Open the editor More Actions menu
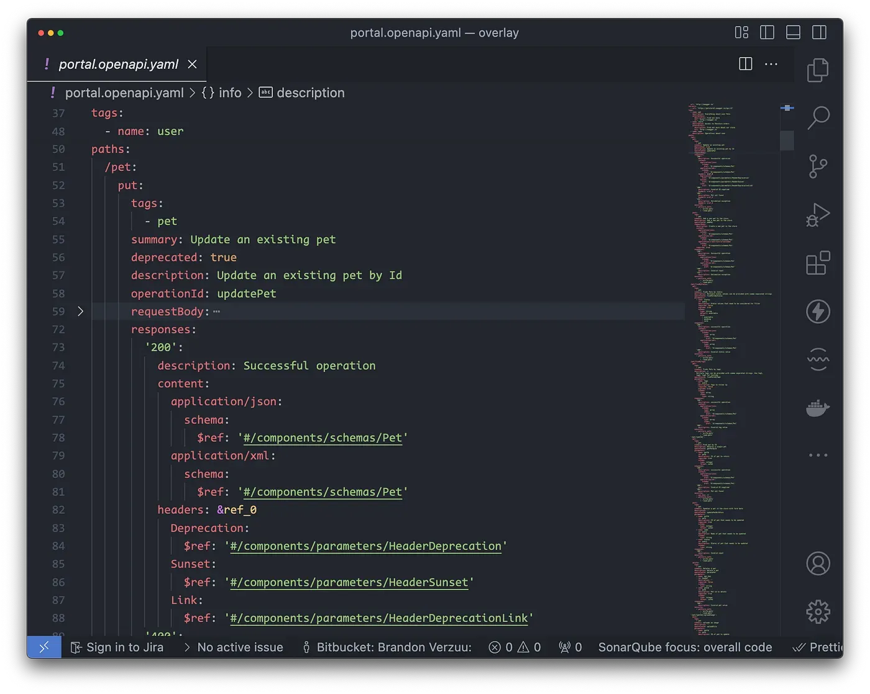 (771, 64)
